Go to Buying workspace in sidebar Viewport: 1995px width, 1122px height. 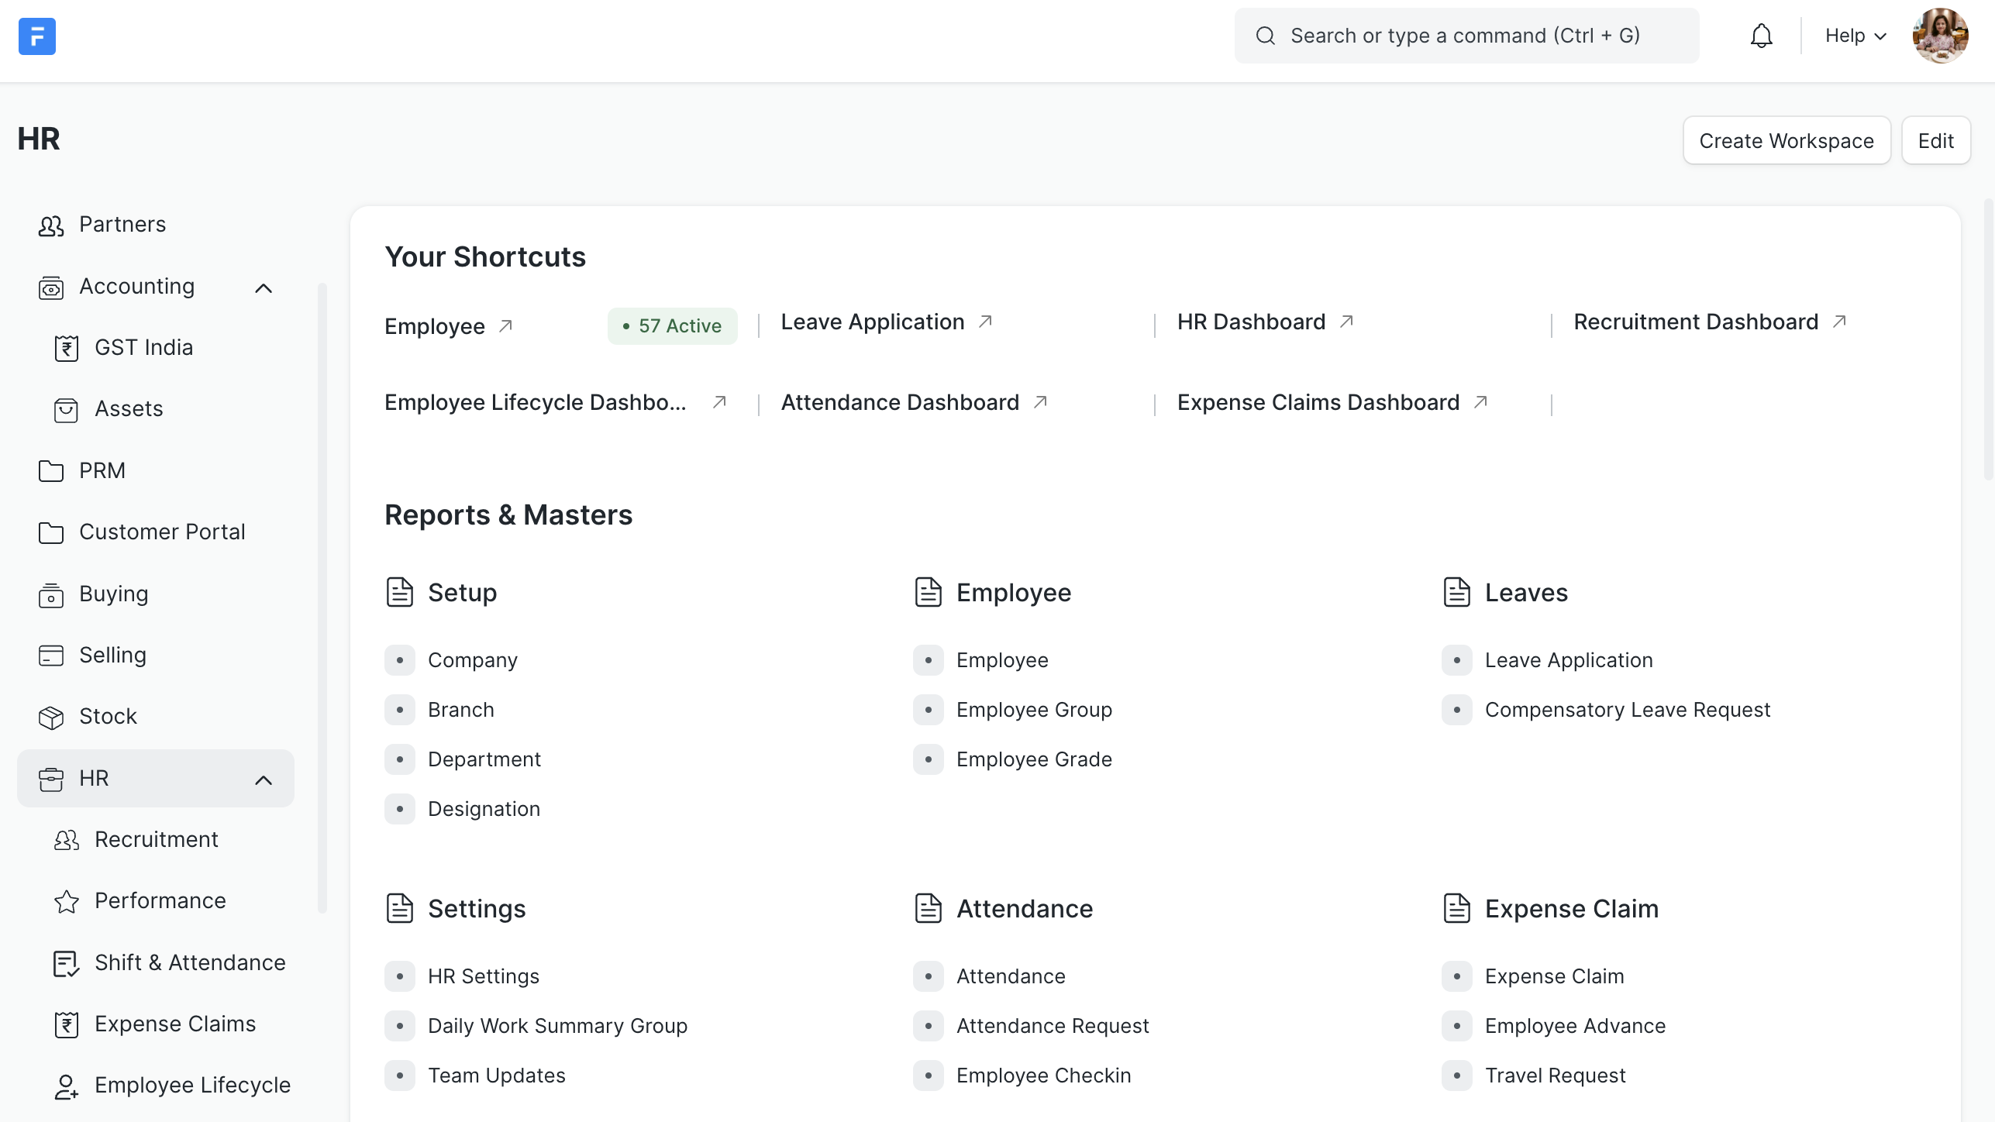tap(113, 594)
